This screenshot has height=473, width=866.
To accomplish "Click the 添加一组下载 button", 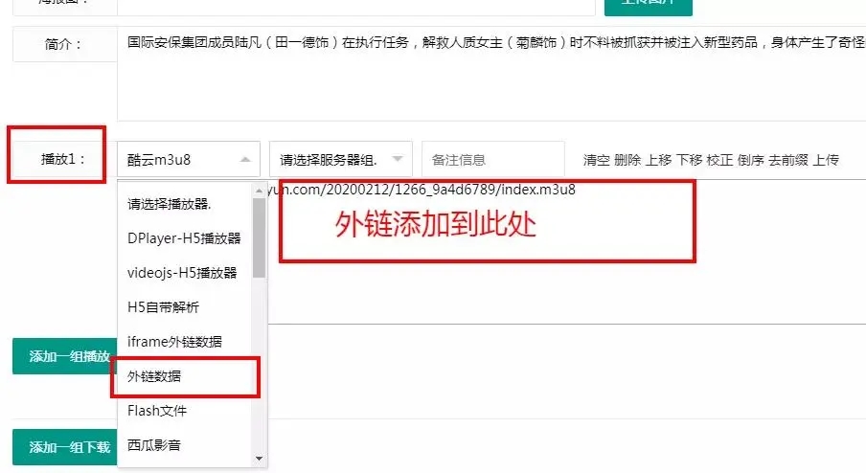I will coord(63,447).
